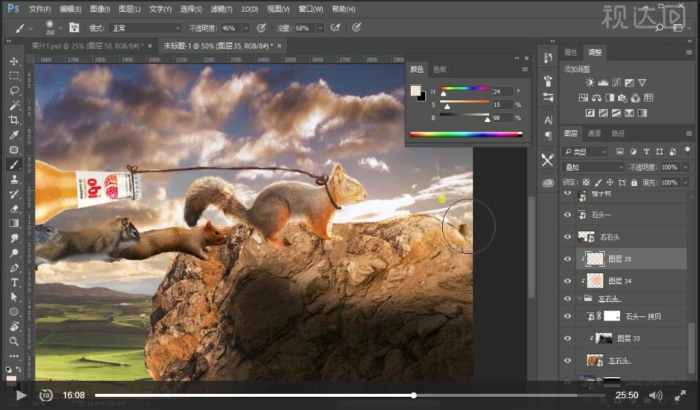Toggle lock transparent pixels
The width and height of the screenshot is (700, 410).
(x=587, y=182)
